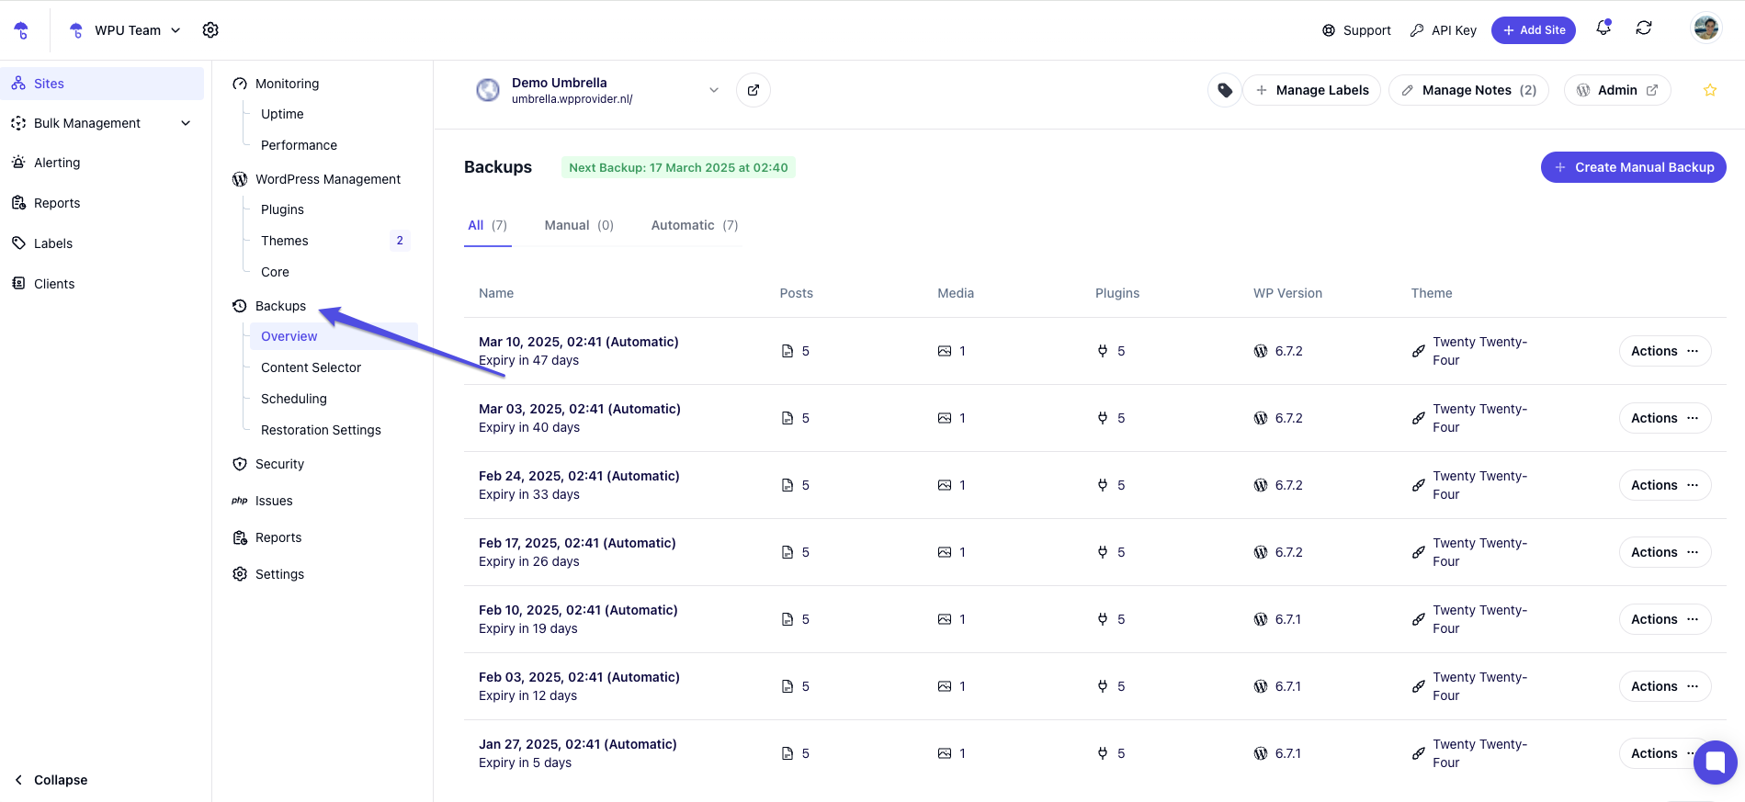Screen dimensions: 1745x802
Task: Expand Bulk Management menu
Action: pos(186,123)
